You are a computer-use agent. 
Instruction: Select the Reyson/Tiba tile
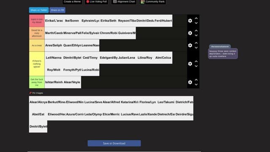(127, 21)
